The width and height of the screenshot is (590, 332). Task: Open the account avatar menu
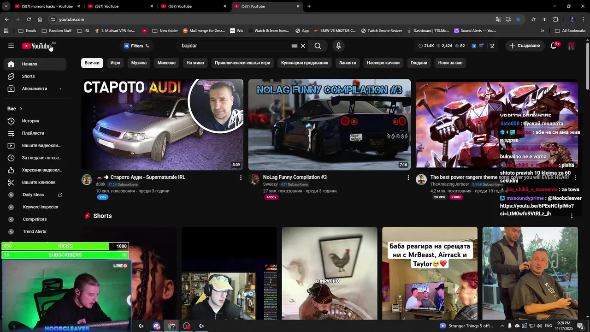tap(571, 46)
